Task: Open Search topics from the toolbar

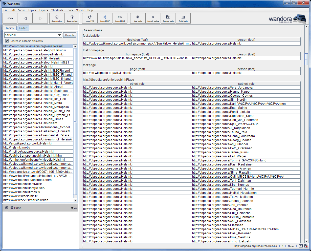Action: pyautogui.click(x=153, y=18)
